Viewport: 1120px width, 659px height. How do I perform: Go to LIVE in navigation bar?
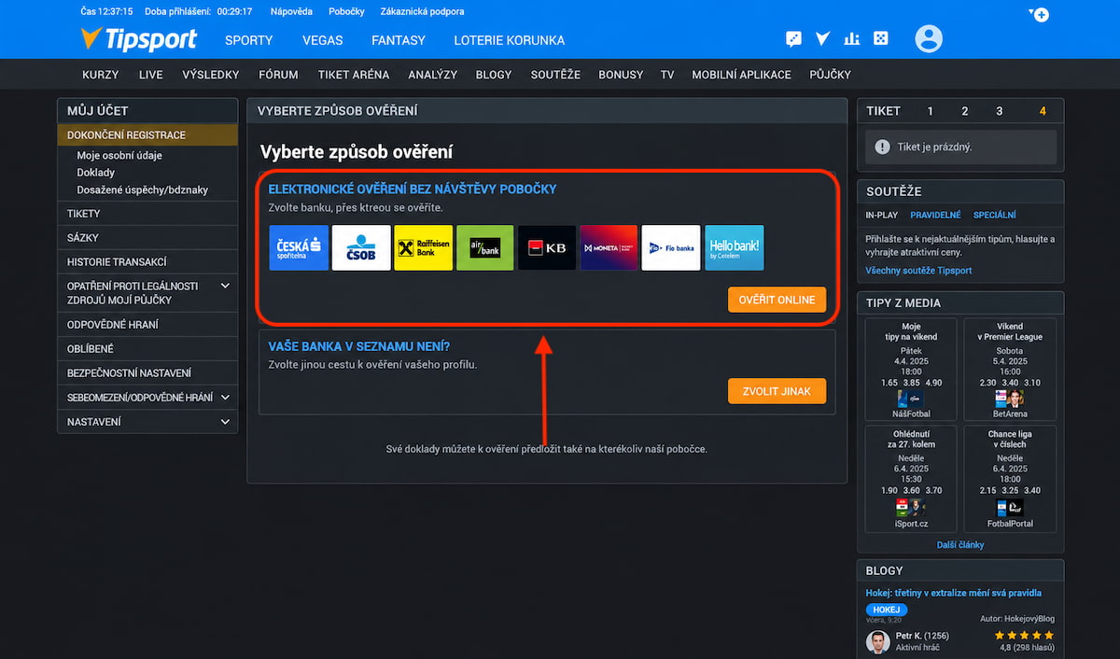point(151,75)
